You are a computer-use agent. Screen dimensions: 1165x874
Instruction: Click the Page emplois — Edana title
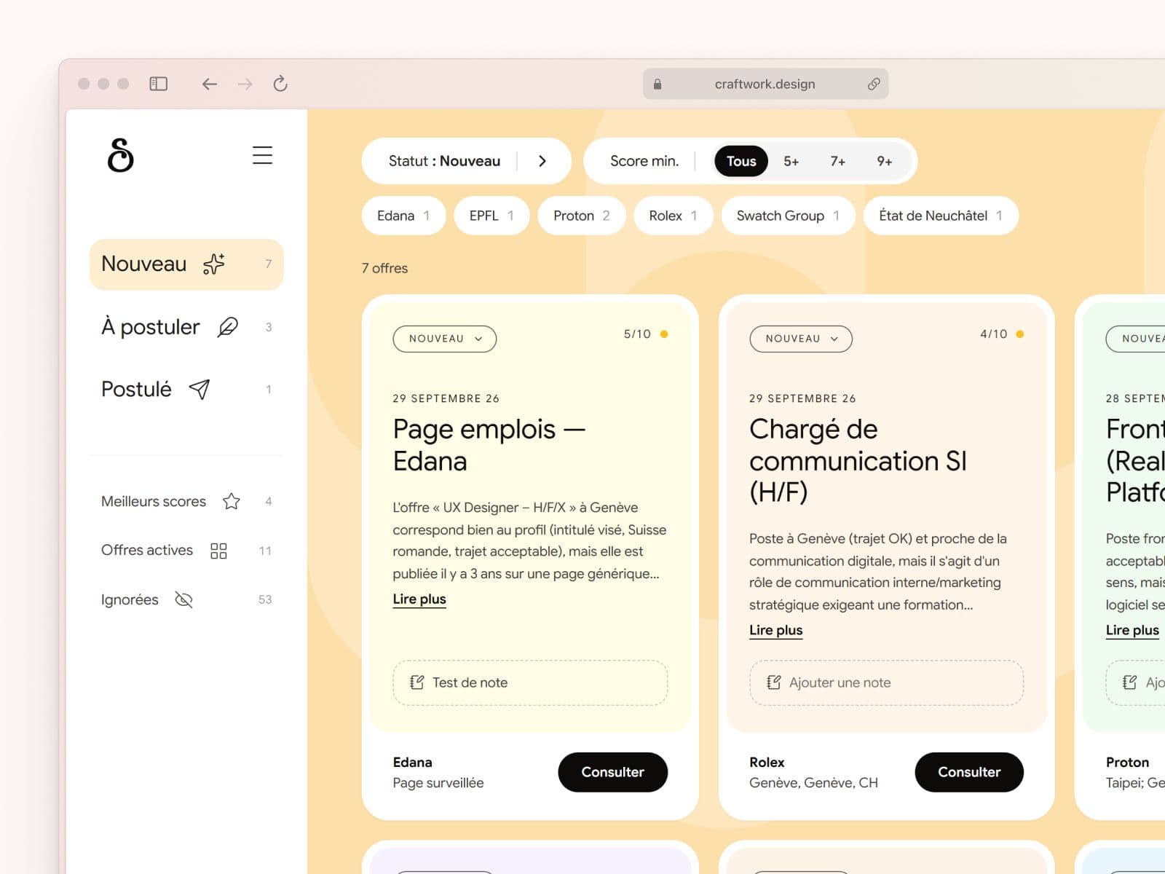tap(489, 444)
